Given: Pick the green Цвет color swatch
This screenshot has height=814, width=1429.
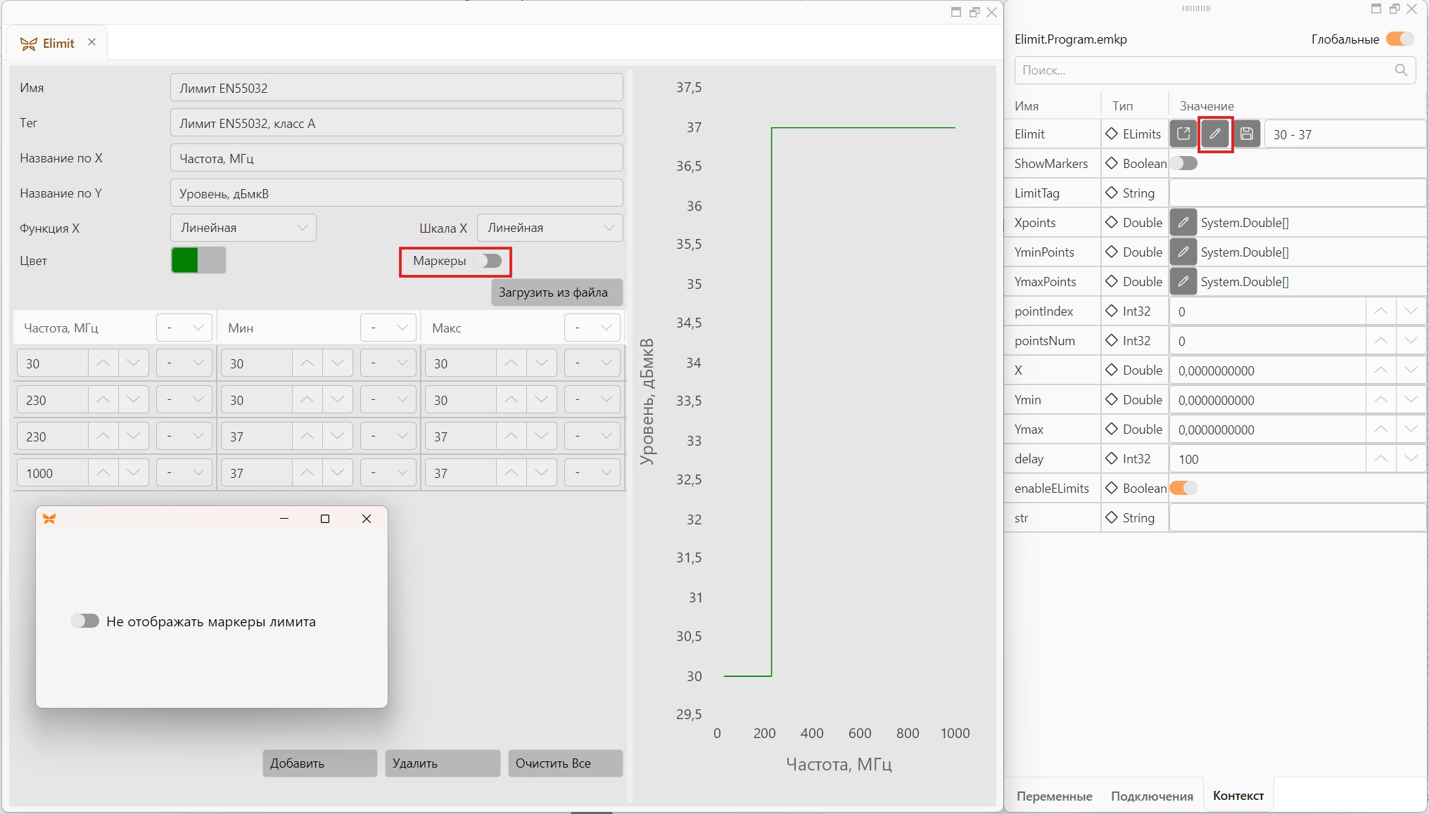Looking at the screenshot, I should click(185, 260).
